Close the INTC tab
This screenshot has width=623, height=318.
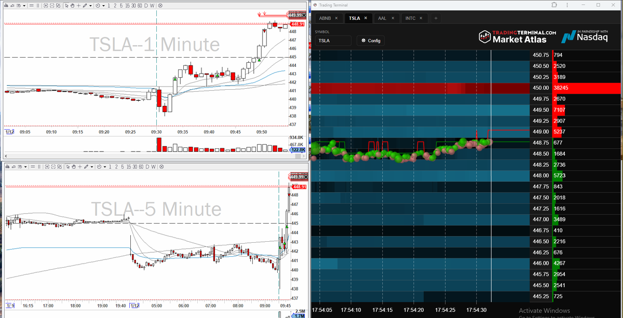point(422,18)
